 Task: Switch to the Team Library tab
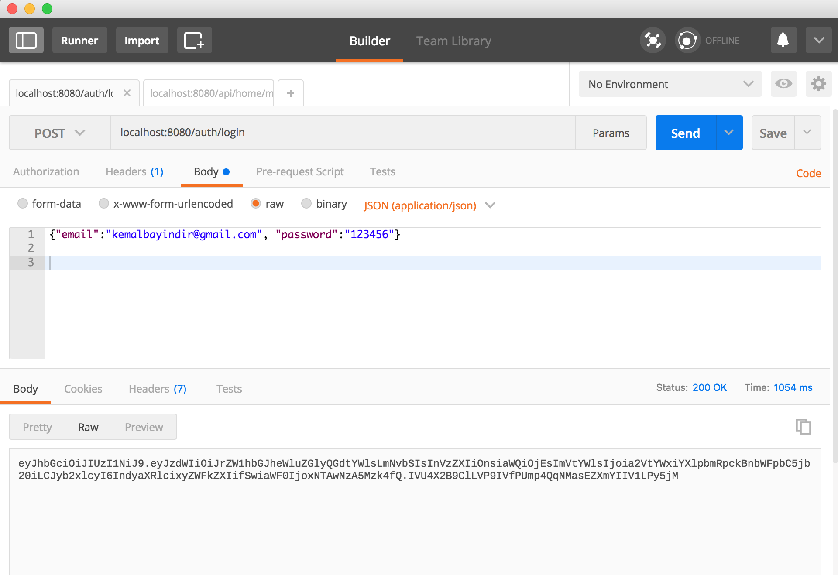[453, 41]
